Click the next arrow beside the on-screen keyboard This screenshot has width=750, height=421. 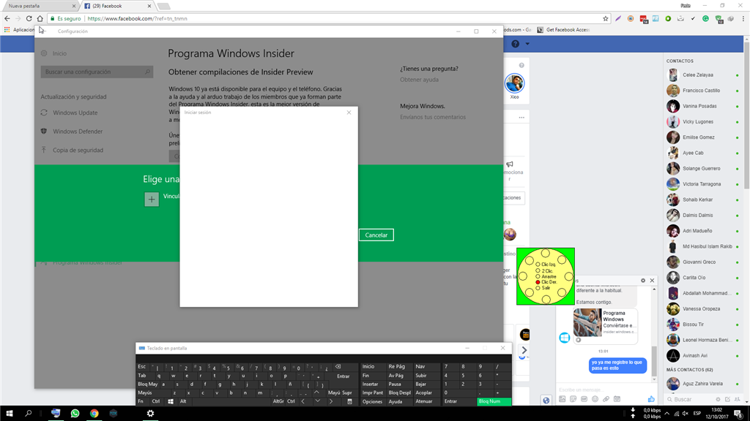[524, 350]
